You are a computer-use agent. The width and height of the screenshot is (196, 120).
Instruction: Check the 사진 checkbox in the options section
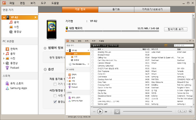(55, 96)
